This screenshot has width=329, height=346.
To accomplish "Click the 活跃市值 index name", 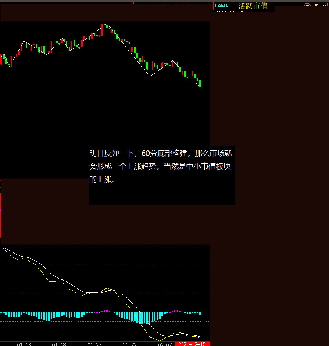I will coord(253,6).
